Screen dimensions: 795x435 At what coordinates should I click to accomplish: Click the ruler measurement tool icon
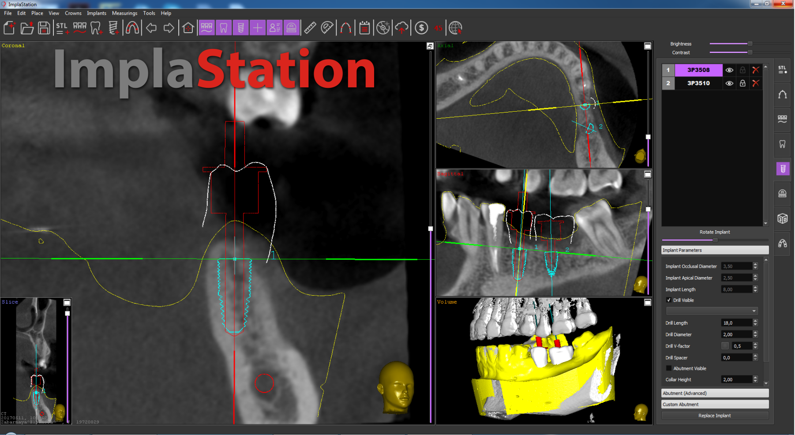(x=310, y=28)
